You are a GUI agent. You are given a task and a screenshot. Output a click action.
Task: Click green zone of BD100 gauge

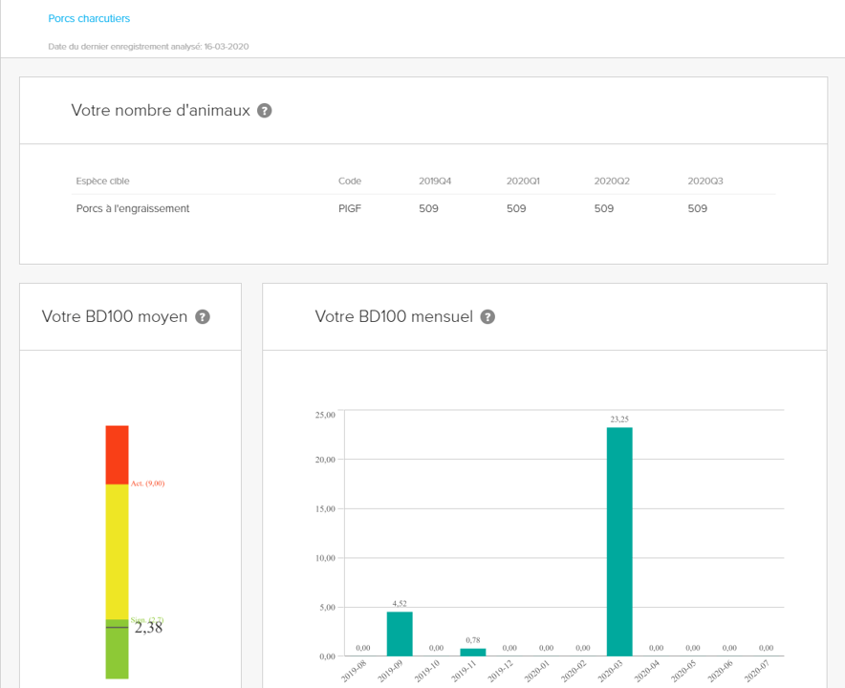117,655
